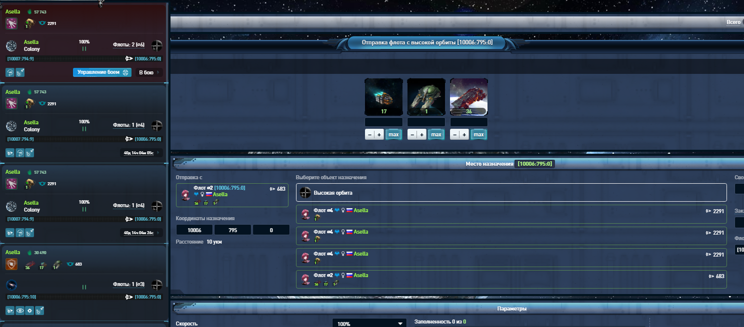
Task: Select 'Высокая орбита' as destination
Action: point(511,193)
